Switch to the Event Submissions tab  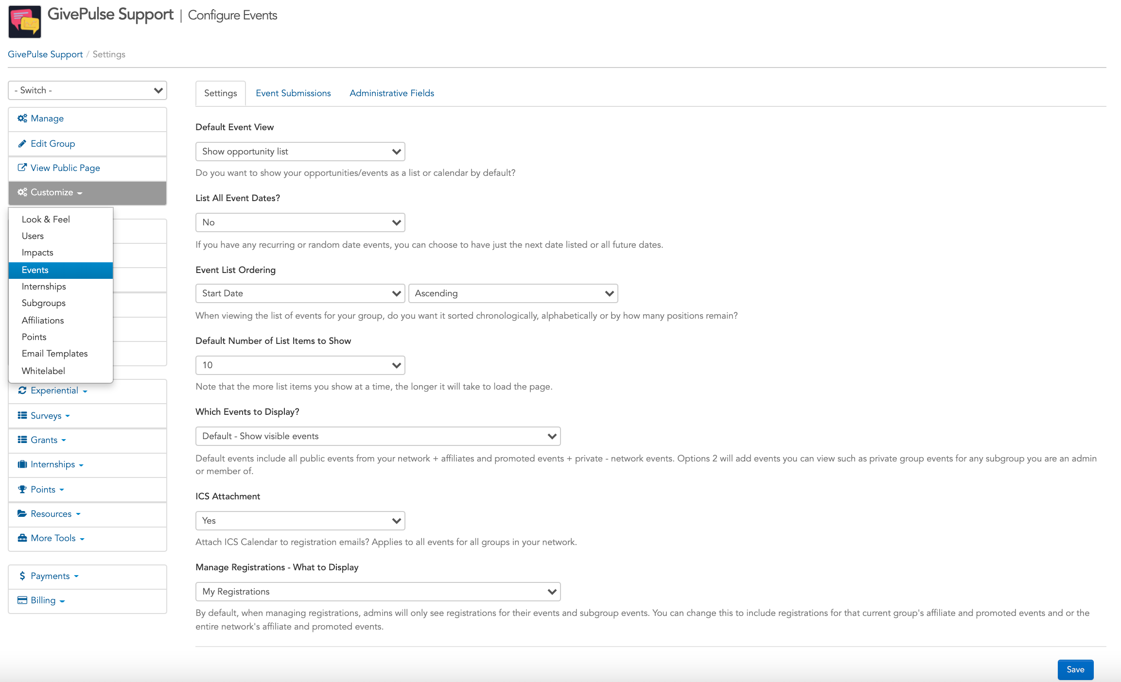293,93
